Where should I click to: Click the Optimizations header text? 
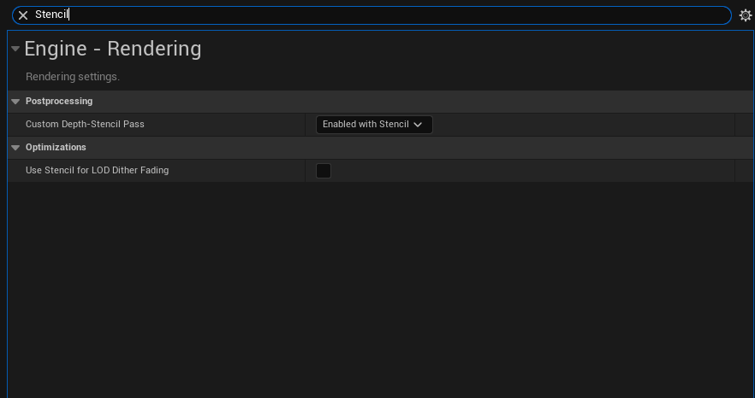pyautogui.click(x=56, y=147)
